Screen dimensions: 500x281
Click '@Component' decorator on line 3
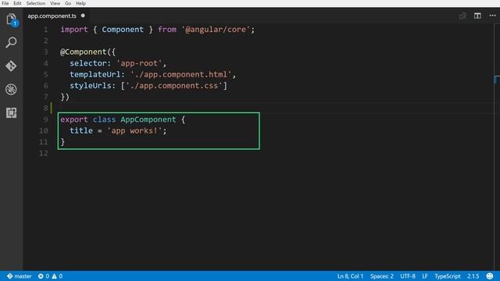click(84, 52)
